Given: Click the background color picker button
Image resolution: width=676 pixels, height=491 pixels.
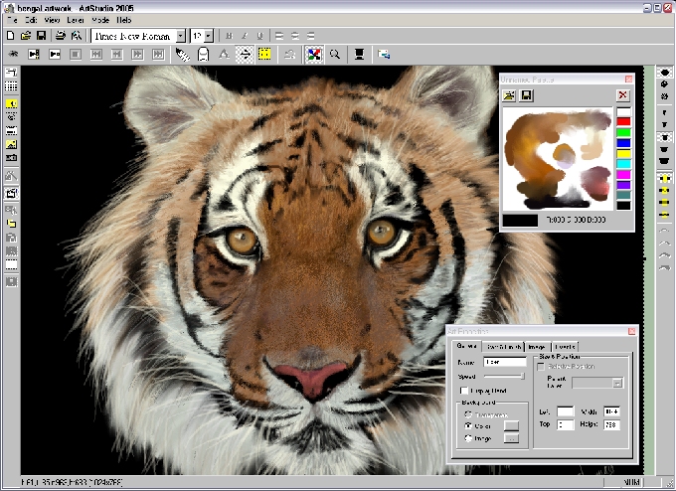Looking at the screenshot, I should click(512, 424).
